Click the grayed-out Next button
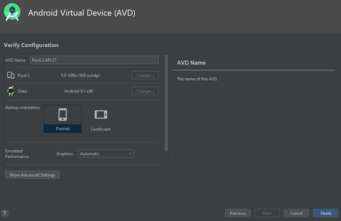This screenshot has height=221, width=341. [267, 213]
